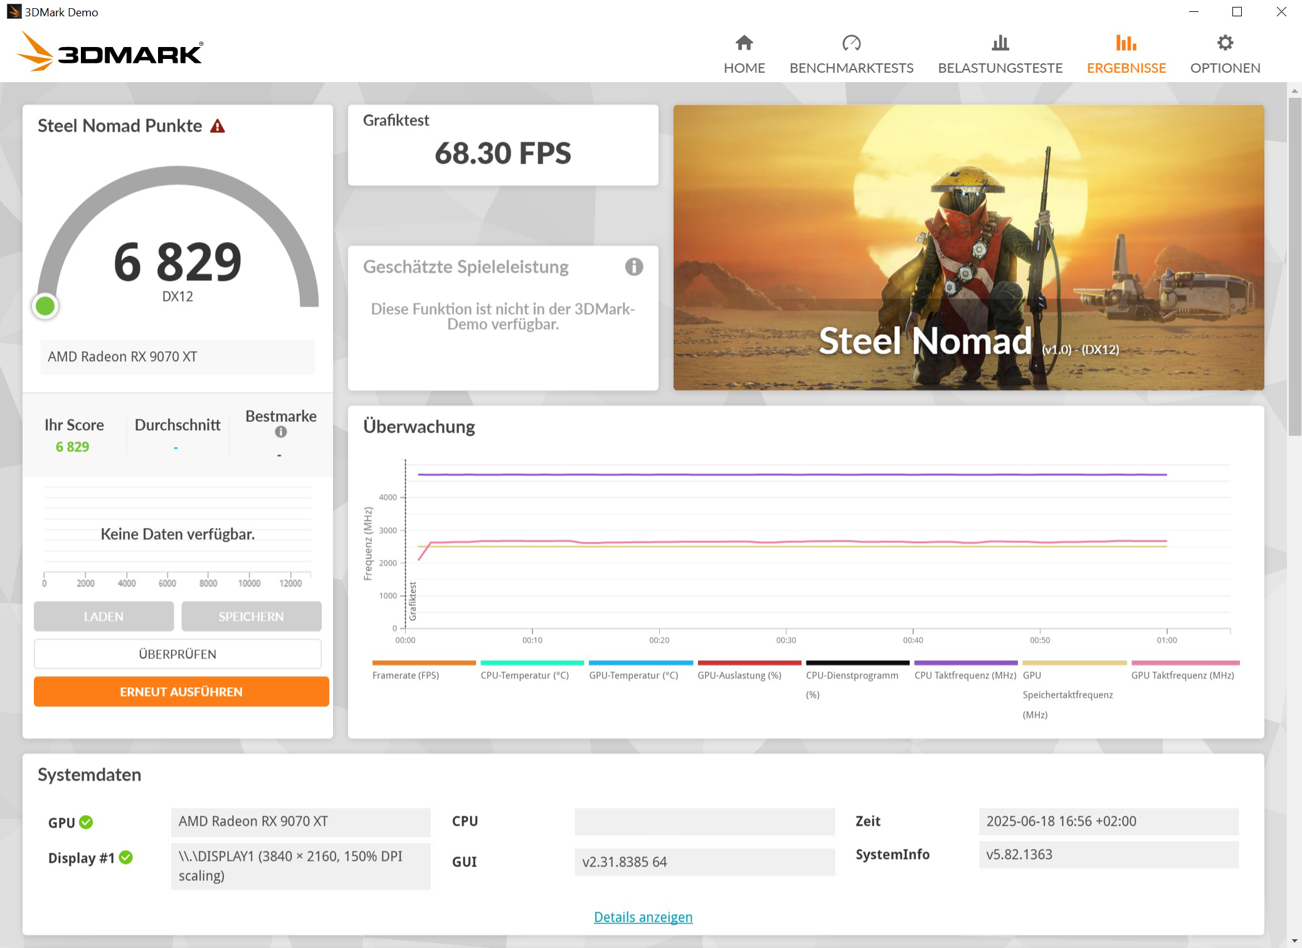Click the GUI version v2.31.8385 64 field
Screen dimensions: 1302x948
tap(704, 862)
